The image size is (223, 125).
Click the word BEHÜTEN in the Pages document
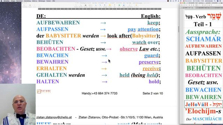[x=50, y=42]
